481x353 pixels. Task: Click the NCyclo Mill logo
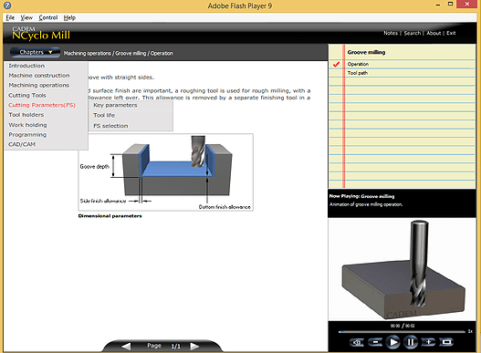(41, 33)
